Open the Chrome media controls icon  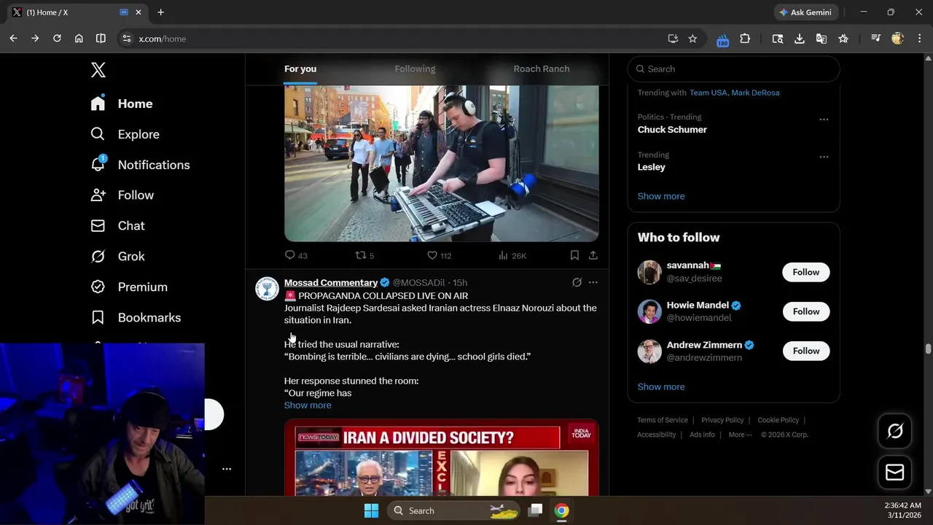coord(876,39)
